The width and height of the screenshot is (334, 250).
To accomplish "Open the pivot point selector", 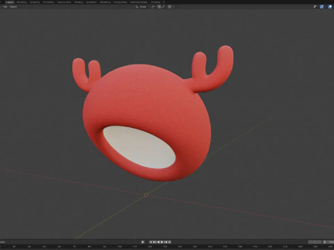I will pos(153,7).
